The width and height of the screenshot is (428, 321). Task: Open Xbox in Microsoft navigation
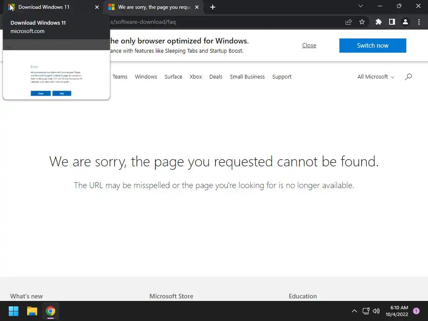coord(196,77)
